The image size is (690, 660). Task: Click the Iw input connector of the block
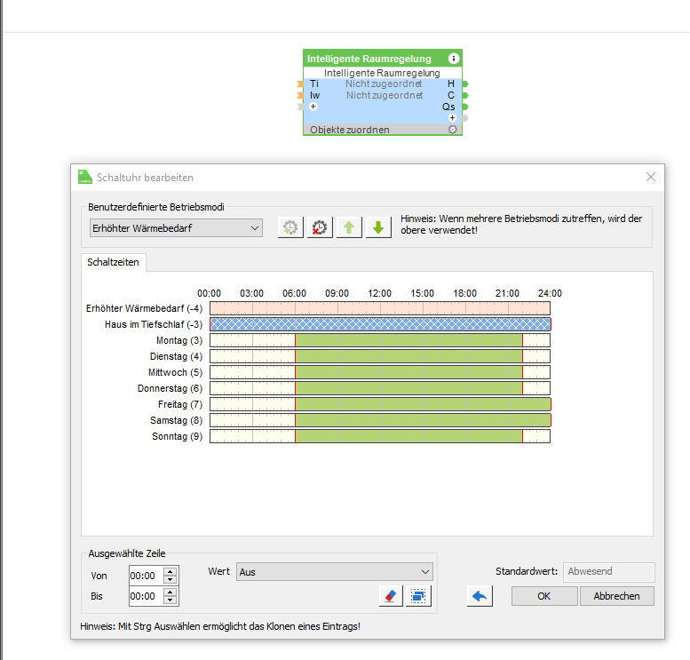300,95
